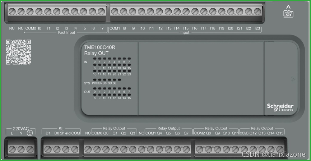Click the Shield terminal label
This screenshot has width=311, height=161.
pyautogui.click(x=65, y=133)
